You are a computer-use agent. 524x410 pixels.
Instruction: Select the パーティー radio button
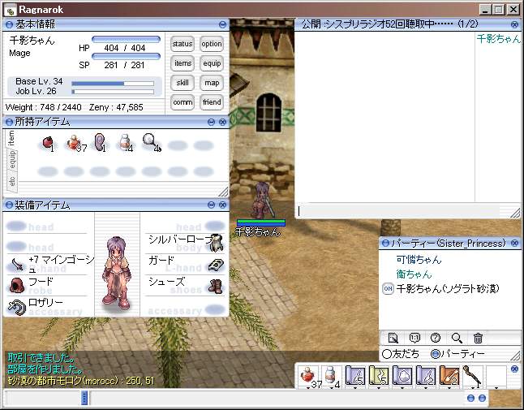pyautogui.click(x=436, y=354)
